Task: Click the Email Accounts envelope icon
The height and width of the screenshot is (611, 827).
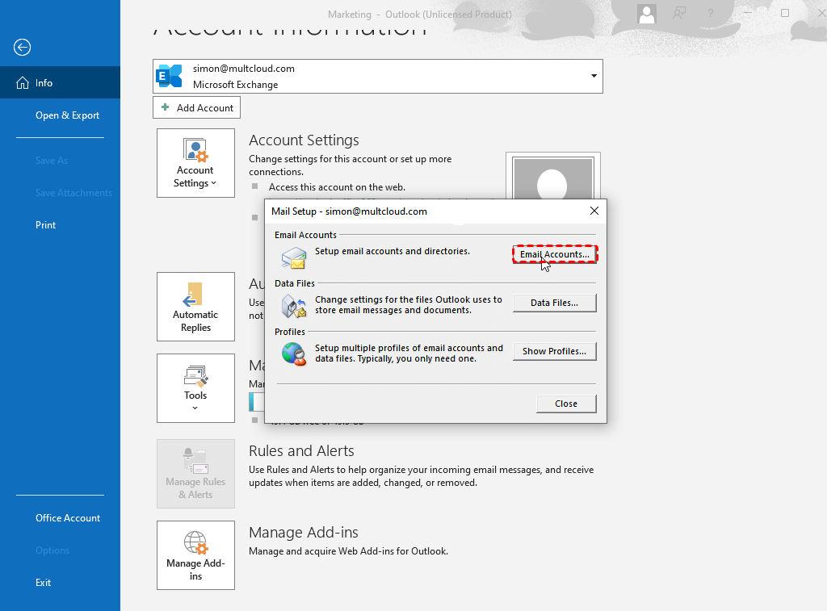Action: 294,258
